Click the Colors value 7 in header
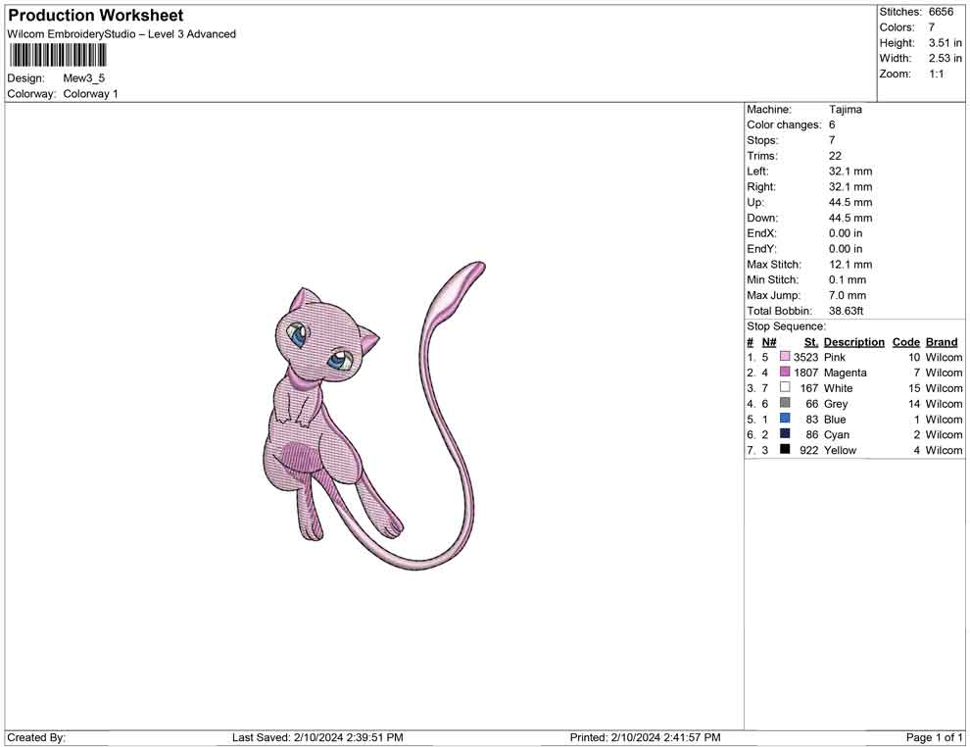This screenshot has height=747, width=970. [x=932, y=27]
